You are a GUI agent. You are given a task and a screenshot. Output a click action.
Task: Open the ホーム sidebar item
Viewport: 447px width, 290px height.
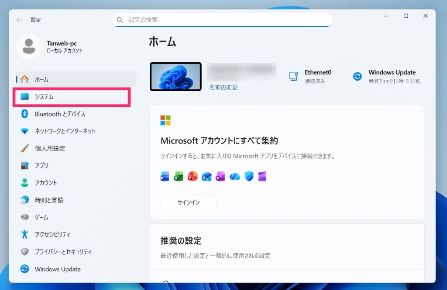(76, 79)
